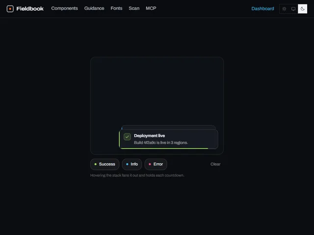Open the Dashboard link
Image resolution: width=314 pixels, height=235 pixels.
pyautogui.click(x=262, y=9)
